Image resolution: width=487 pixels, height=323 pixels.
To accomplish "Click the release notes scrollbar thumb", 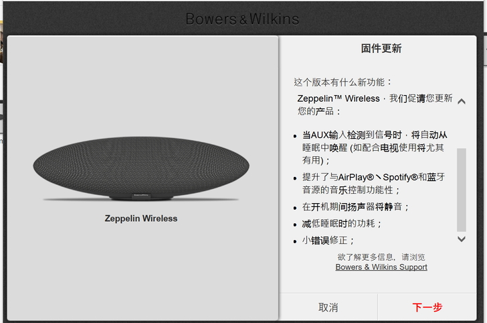I will pos(462,190).
